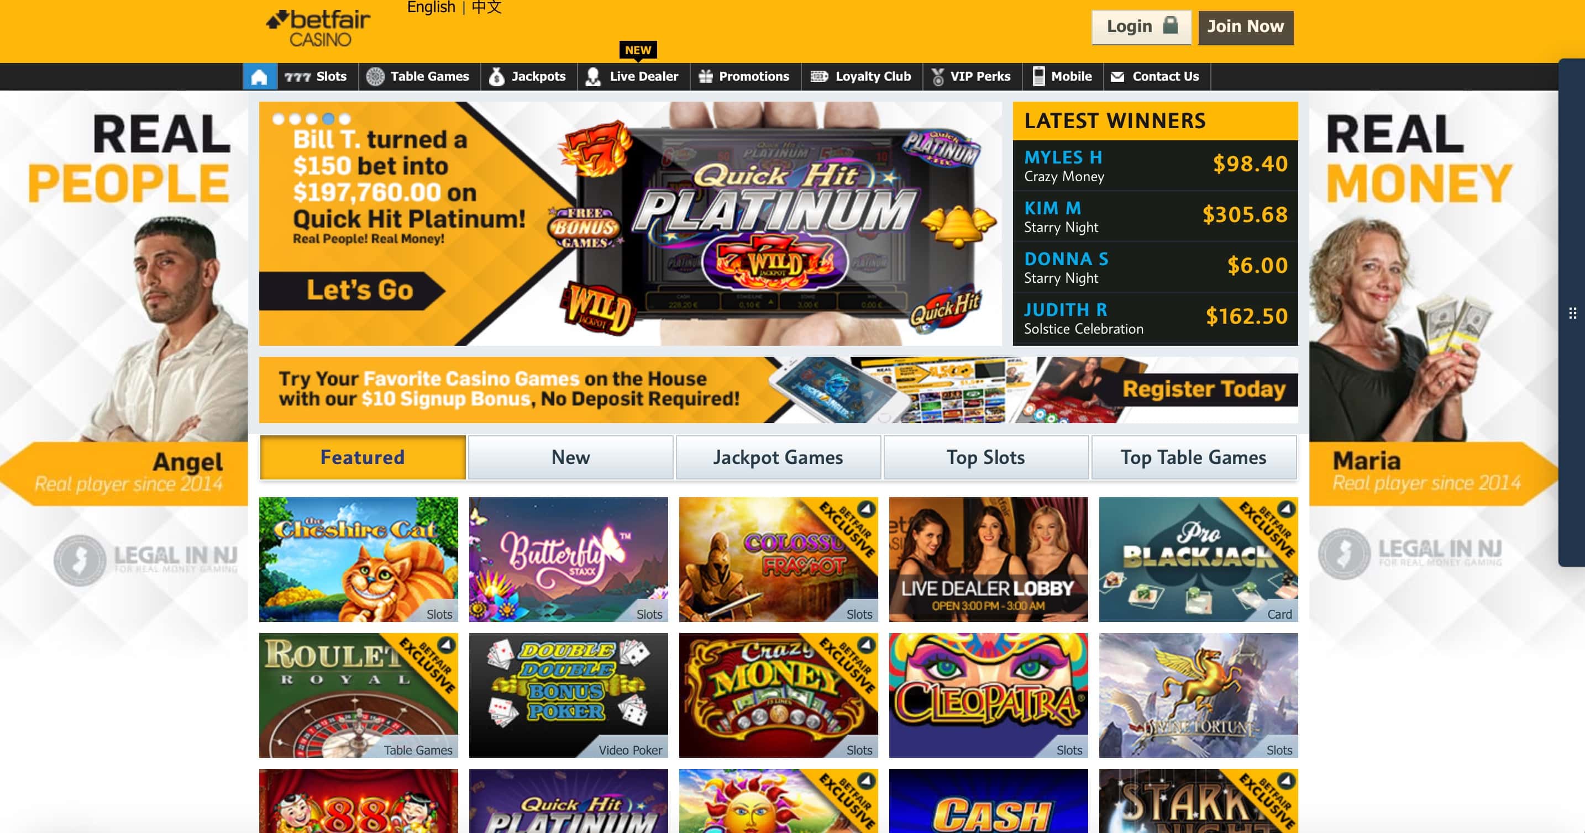This screenshot has height=833, width=1585.
Task: Click the side panel drag handle dots
Action: [1572, 313]
